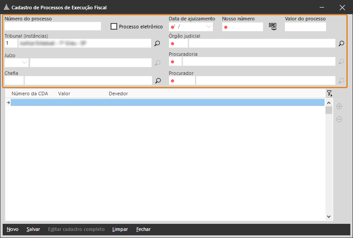Click the scroll down arrow of the grid
Image resolution: width=353 pixels, height=238 pixels.
[329, 217]
